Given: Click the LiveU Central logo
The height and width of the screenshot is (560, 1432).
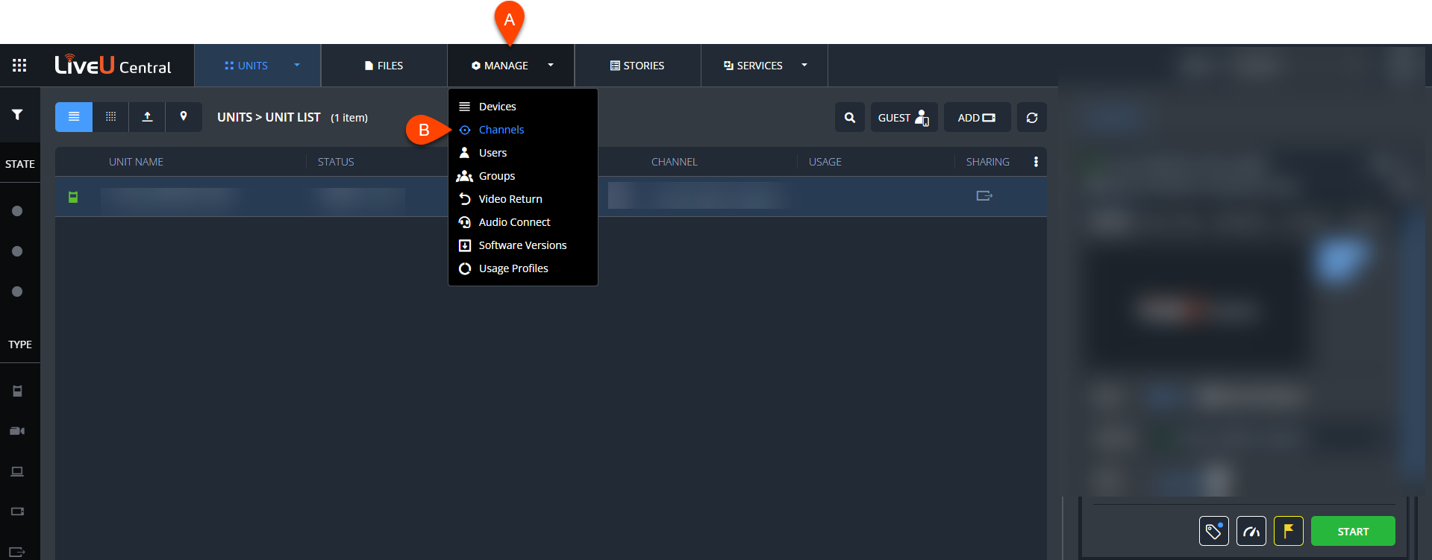Looking at the screenshot, I should [x=113, y=66].
